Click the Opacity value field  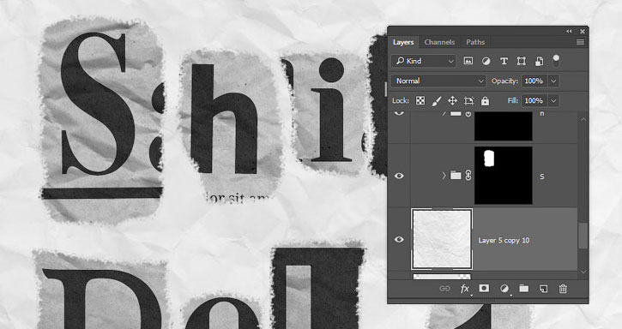click(x=534, y=81)
